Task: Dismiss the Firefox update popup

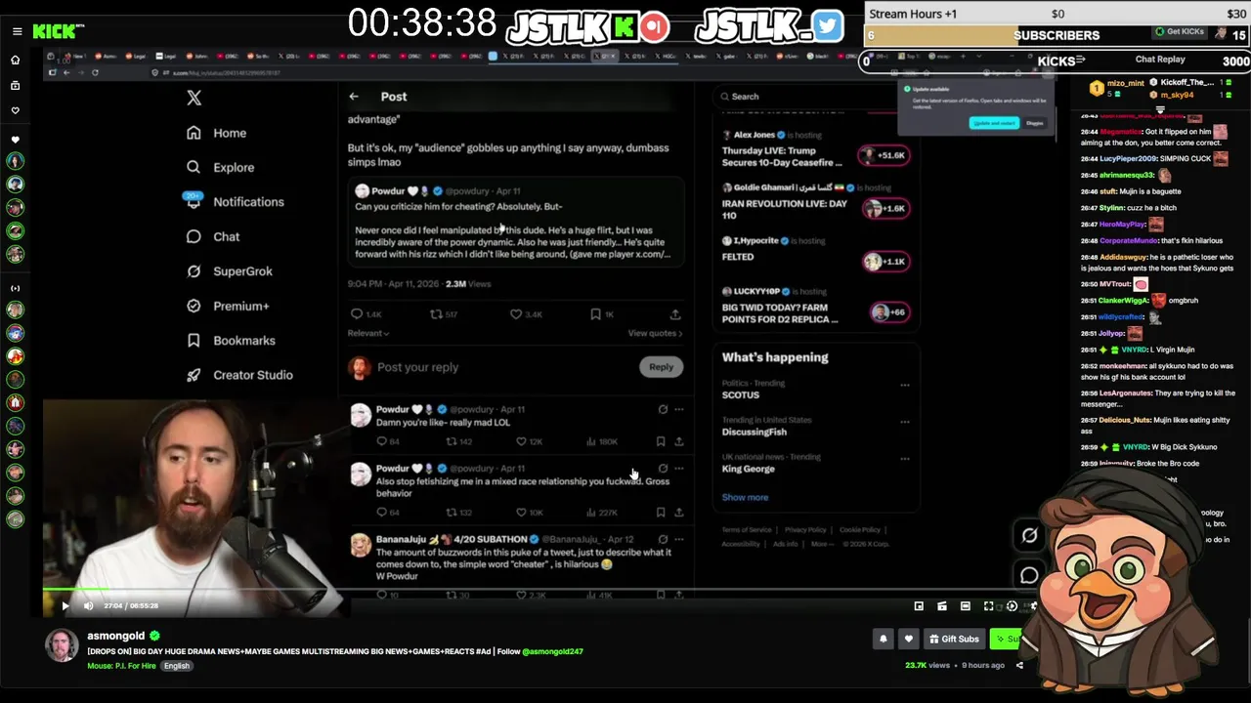Action: tap(1035, 123)
